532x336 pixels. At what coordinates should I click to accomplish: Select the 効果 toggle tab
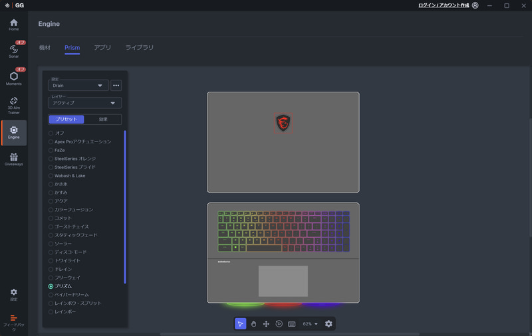click(x=103, y=120)
